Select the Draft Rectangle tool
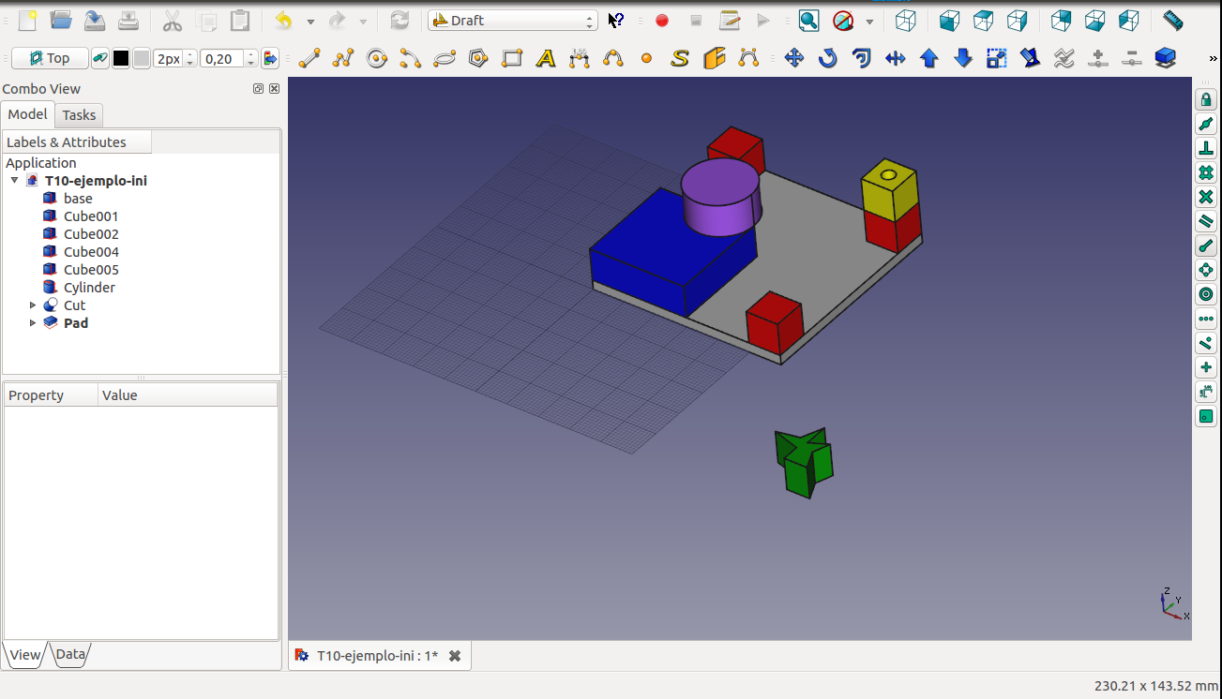Viewport: 1222px width, 699px height. (x=512, y=59)
